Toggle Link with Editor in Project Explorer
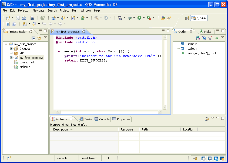 point(39,38)
